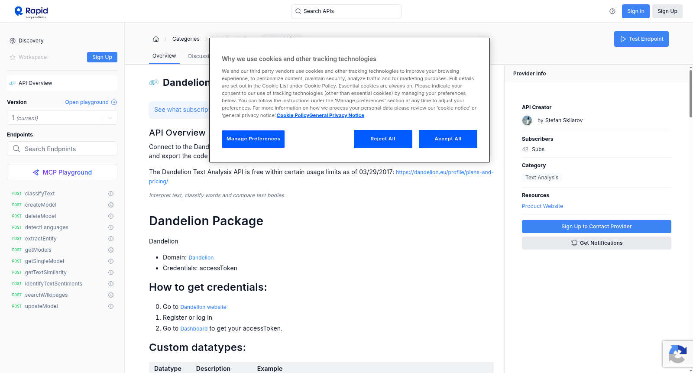Click the sidebar Sign Up button
This screenshot has height=373, width=693.
(x=102, y=57)
